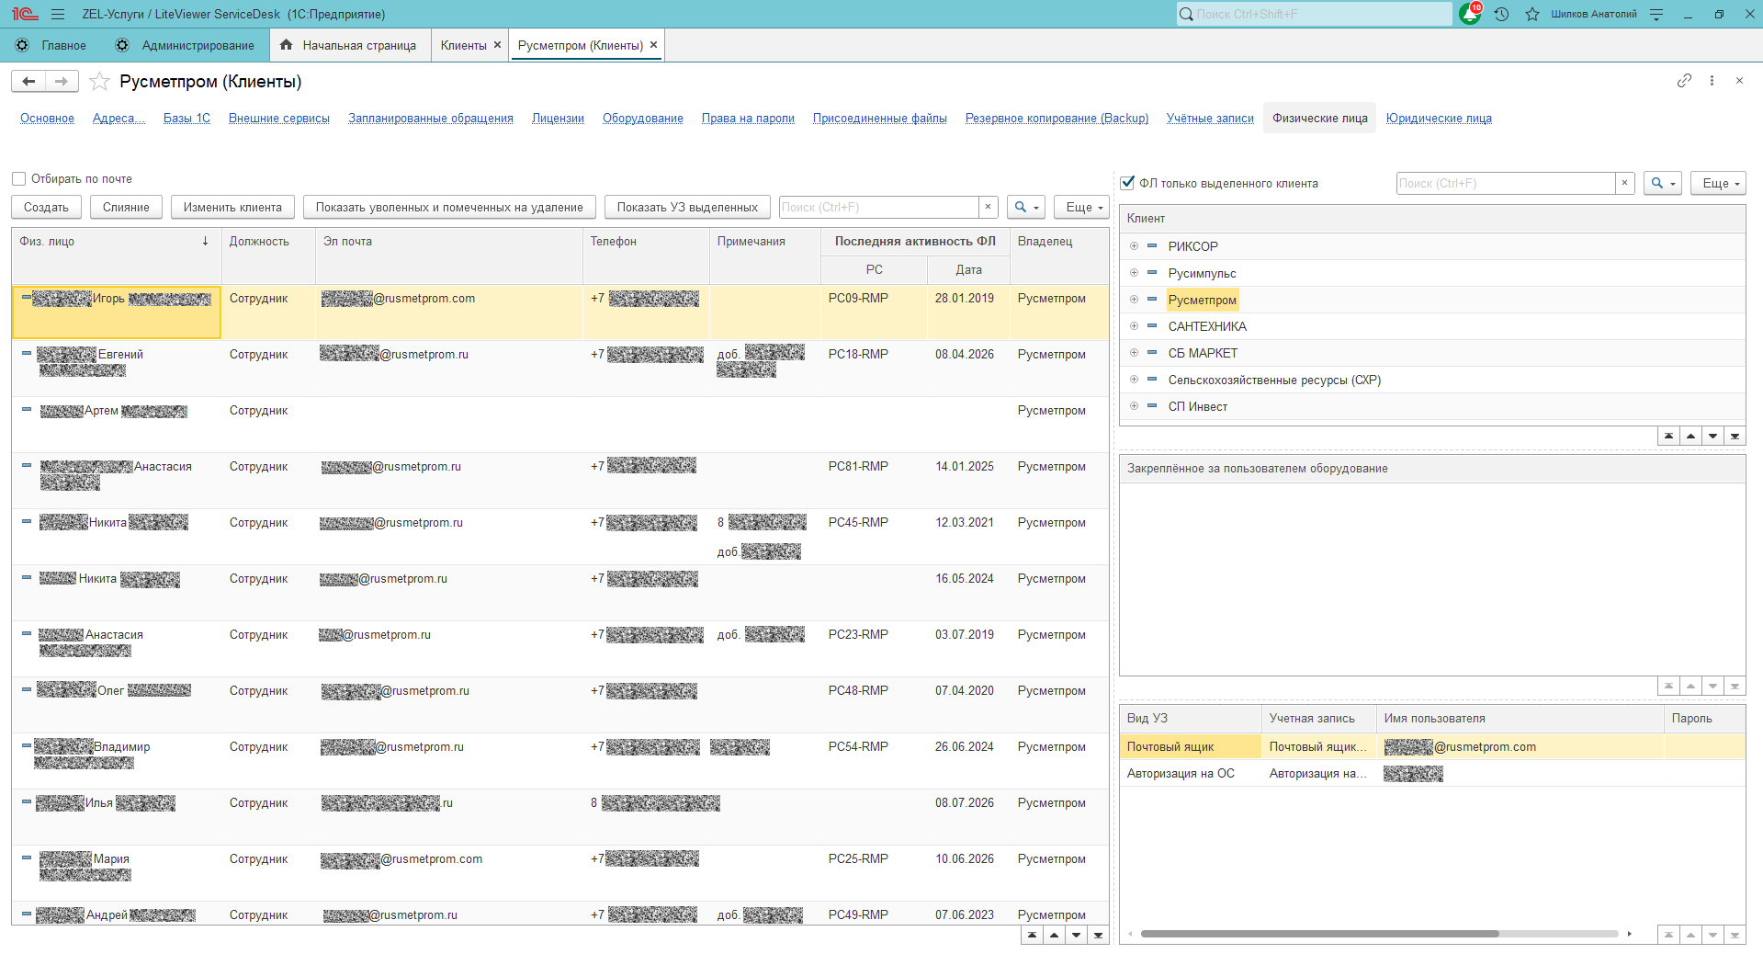
Task: Sort by the Физ. лицо column header
Action: pos(116,256)
